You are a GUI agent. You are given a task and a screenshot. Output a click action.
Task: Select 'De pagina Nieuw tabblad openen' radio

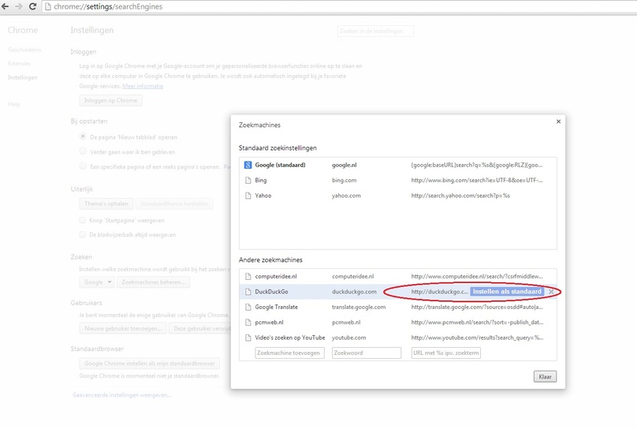pyautogui.click(x=83, y=136)
